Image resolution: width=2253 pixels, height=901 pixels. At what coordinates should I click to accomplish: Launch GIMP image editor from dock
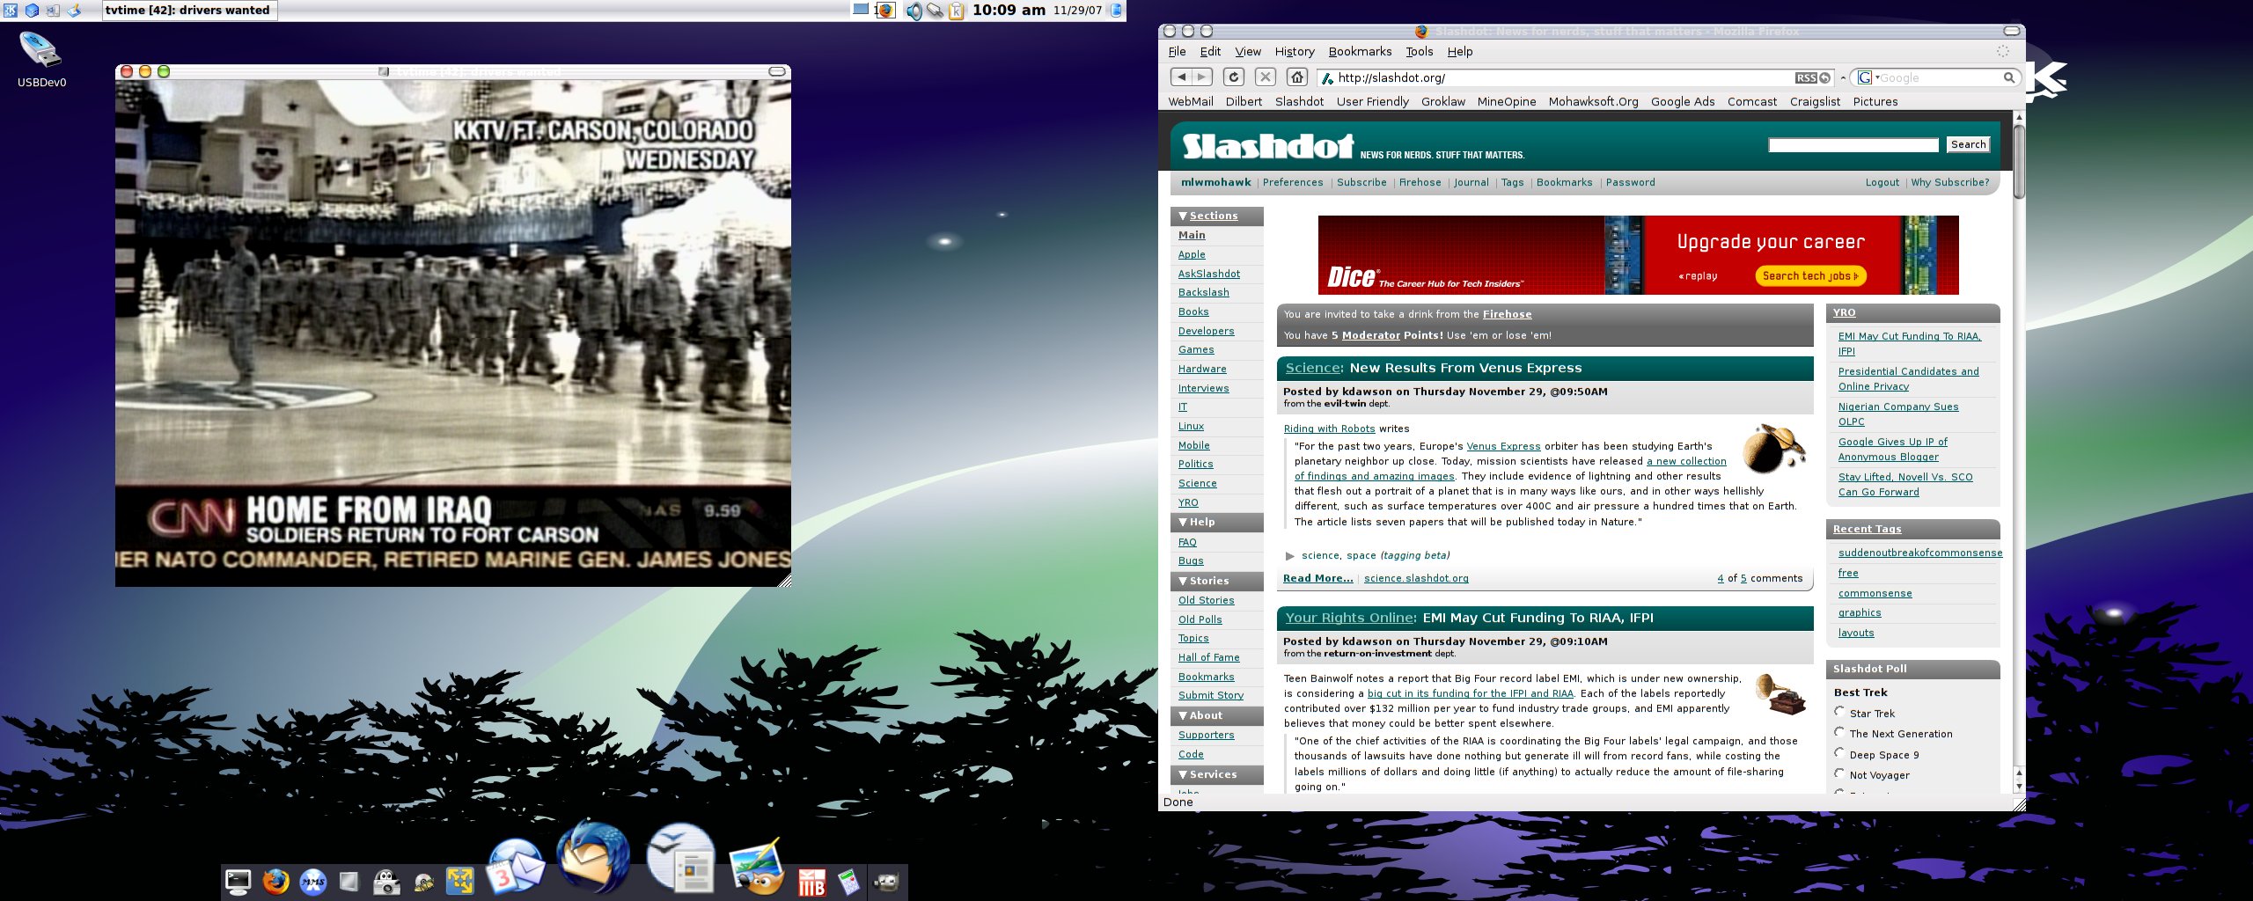tap(756, 866)
